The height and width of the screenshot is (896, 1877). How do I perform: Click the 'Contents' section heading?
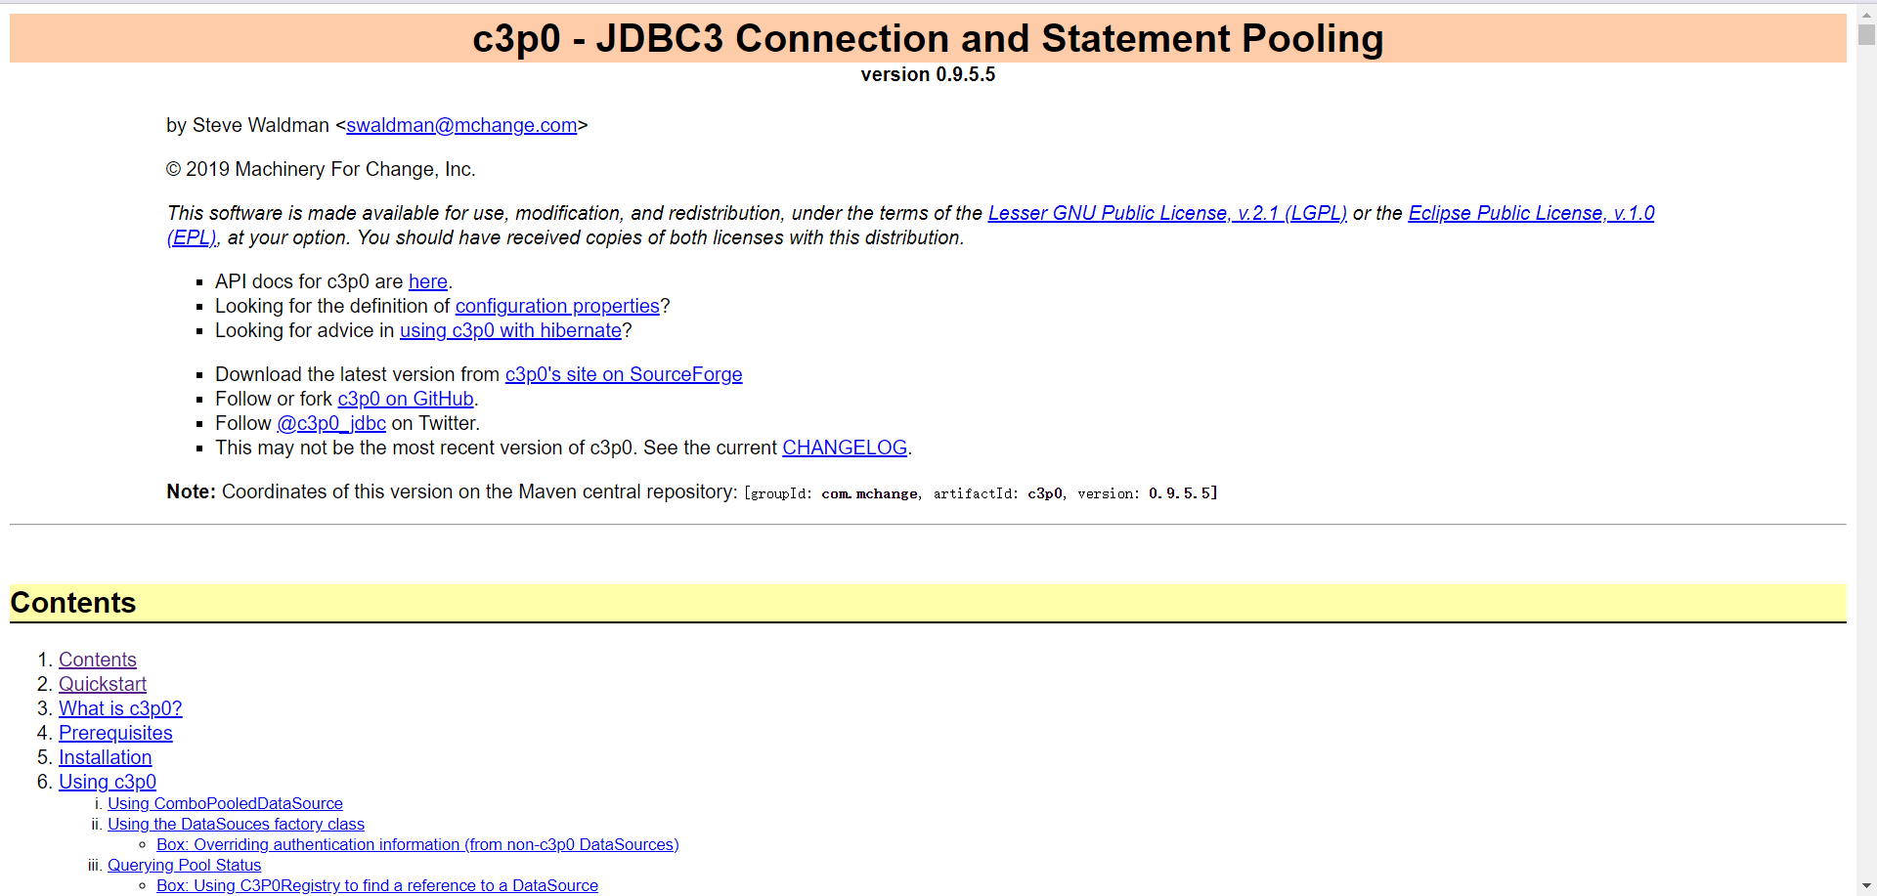click(73, 603)
